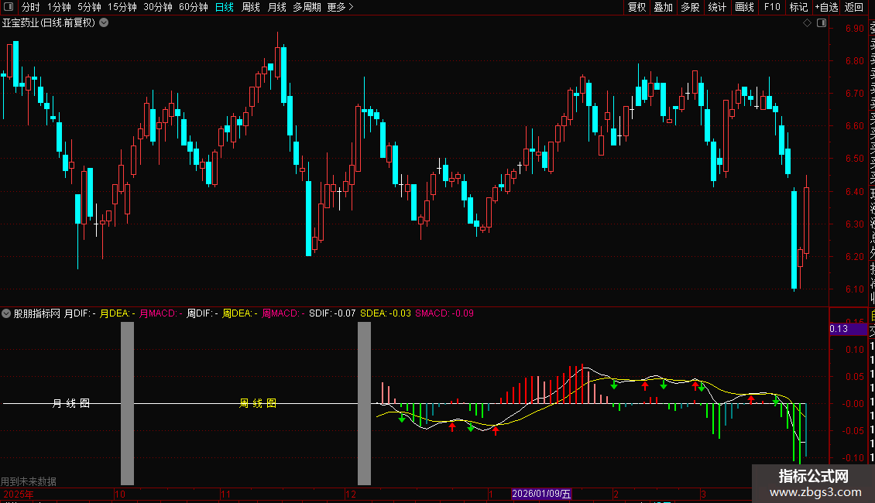Viewport: 875px width, 503px height.
Task: Click the SMACD: -0.09 value label
Action: click(x=444, y=313)
